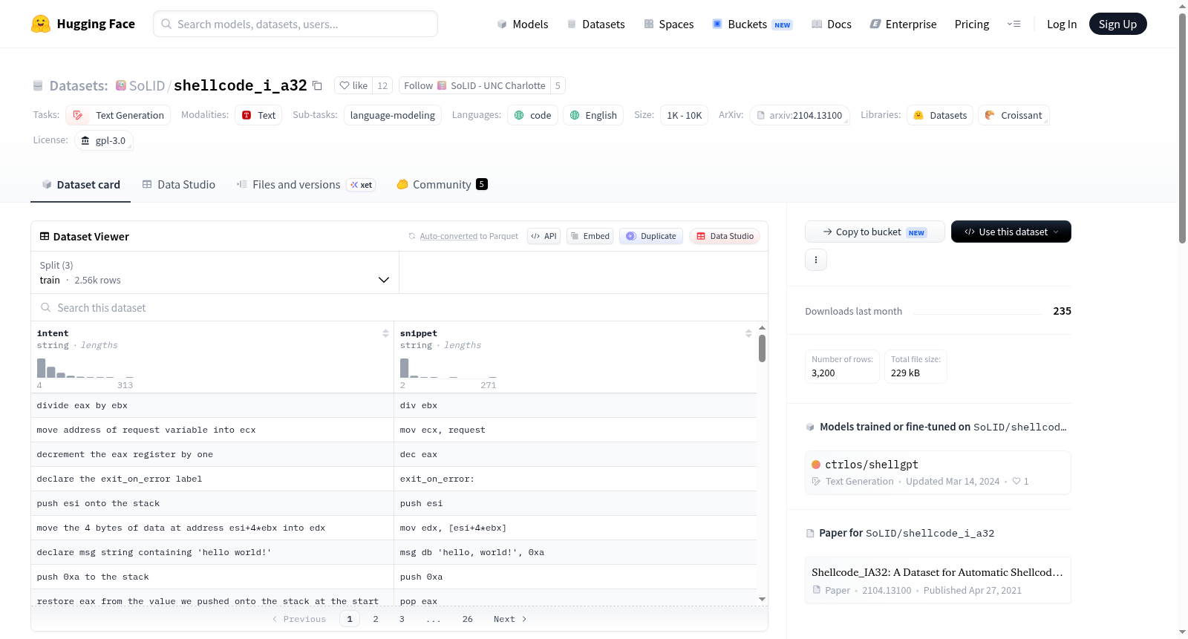Sort the snippet column with arrows icon

click(748, 333)
